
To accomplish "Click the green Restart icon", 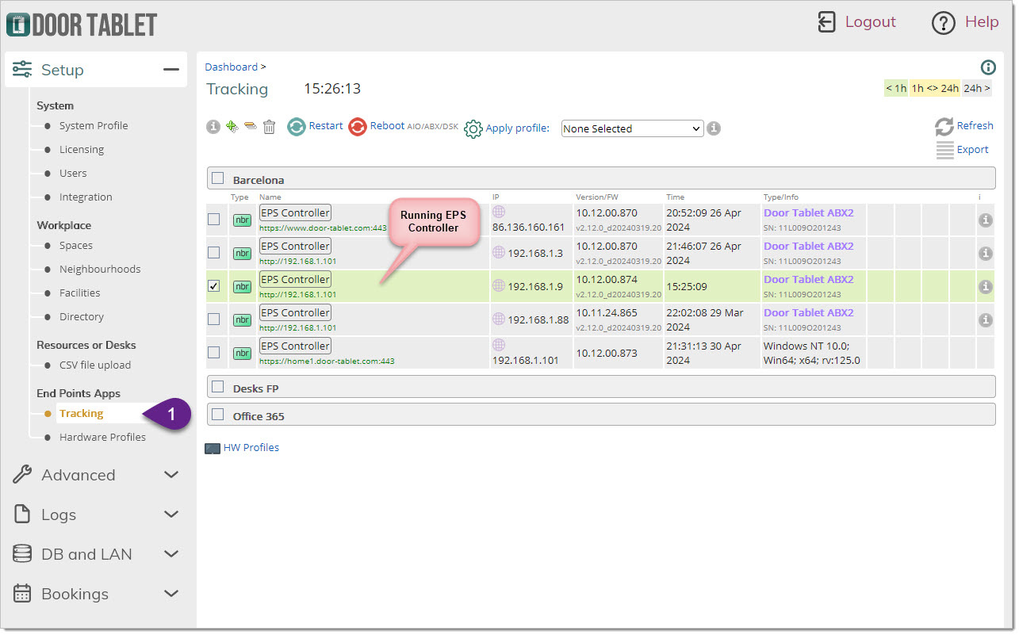I will pos(296,127).
